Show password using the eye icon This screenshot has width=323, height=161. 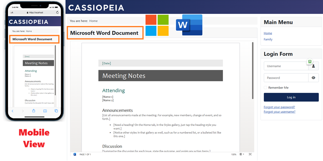[x=313, y=78]
